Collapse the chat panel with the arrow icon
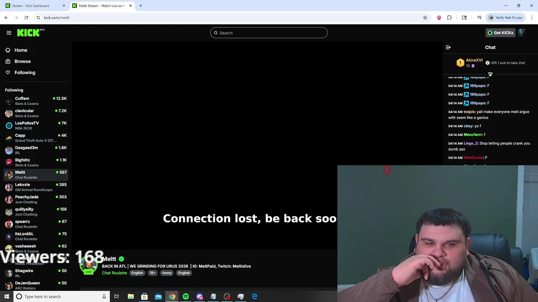 click(448, 47)
